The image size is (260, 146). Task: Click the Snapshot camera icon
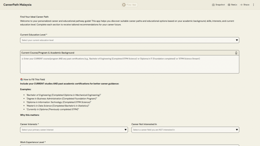click(213, 5)
